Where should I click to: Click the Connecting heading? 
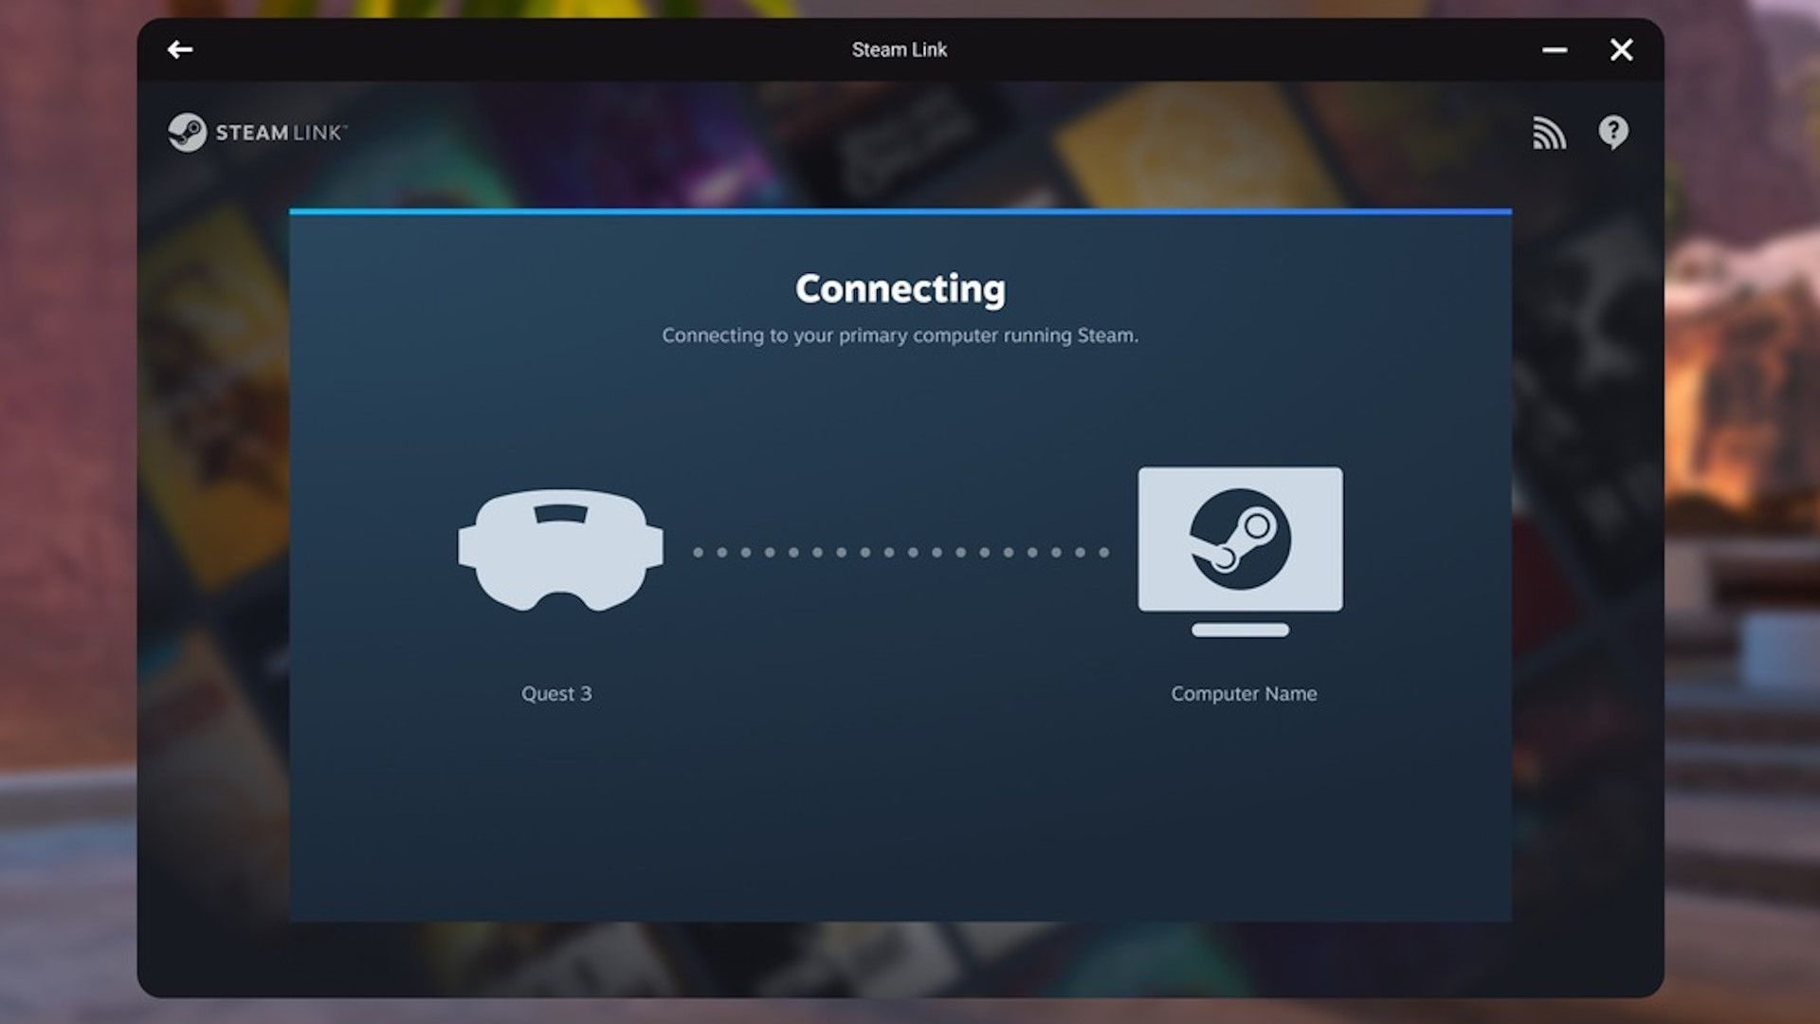900,289
